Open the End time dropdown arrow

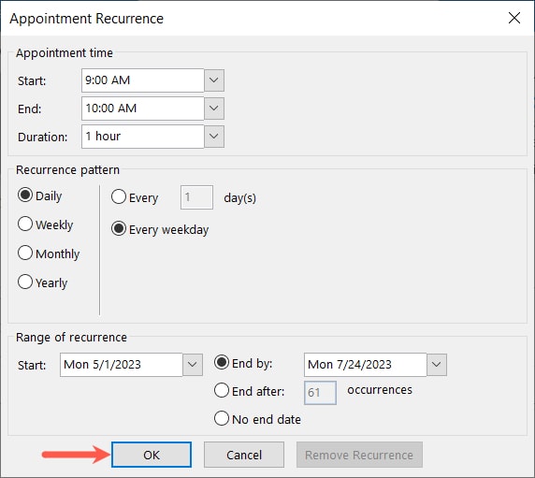click(x=214, y=109)
